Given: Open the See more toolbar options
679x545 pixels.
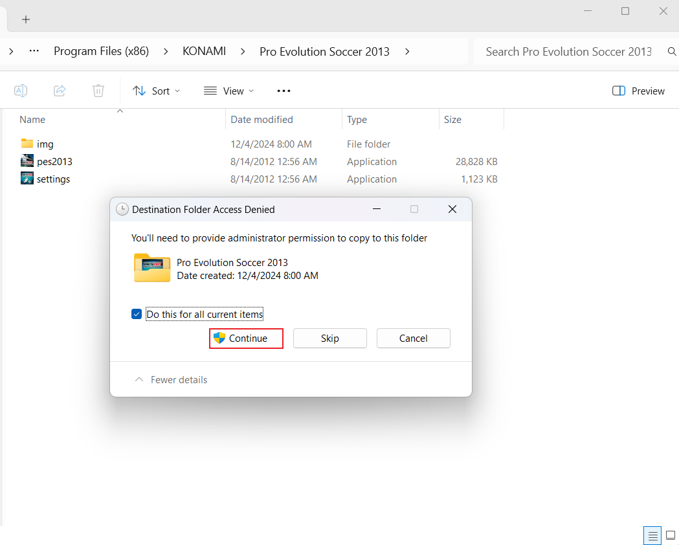Looking at the screenshot, I should coord(284,91).
